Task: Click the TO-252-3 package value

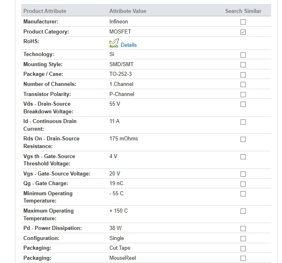Action: click(x=120, y=74)
